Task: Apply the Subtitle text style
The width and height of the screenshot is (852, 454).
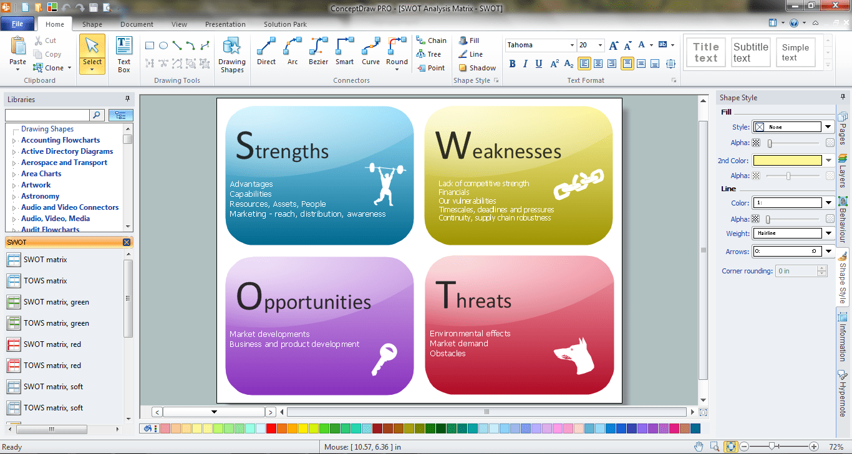Action: point(750,52)
